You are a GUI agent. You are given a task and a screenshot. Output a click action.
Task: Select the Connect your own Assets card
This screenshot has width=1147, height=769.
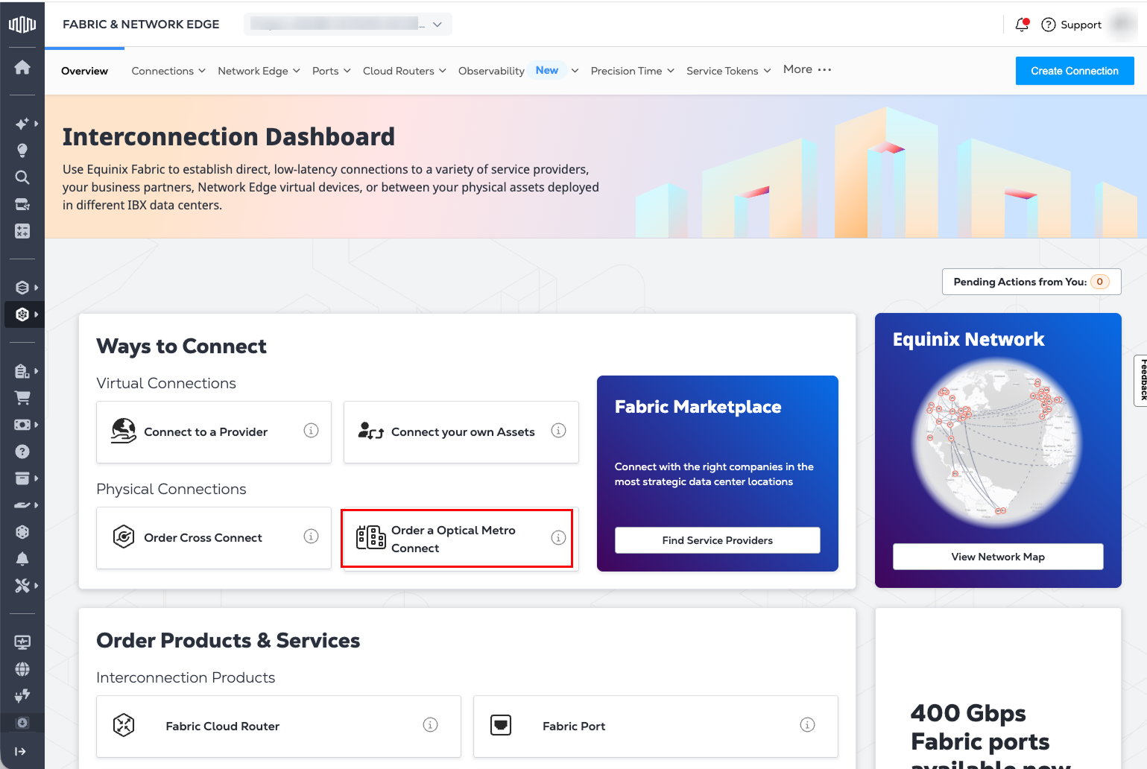coord(461,432)
